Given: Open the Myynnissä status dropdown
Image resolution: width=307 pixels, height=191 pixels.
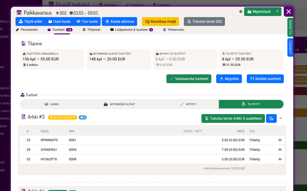Looking at the screenshot, I should 277,12.
